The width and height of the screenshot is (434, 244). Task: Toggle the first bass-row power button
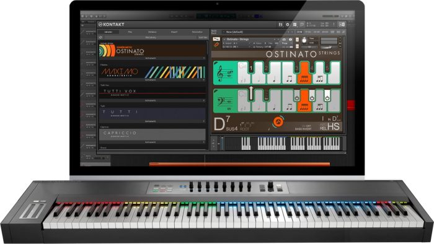pyautogui.click(x=296, y=98)
